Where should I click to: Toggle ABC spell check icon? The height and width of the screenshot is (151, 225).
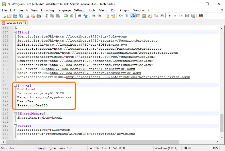pyautogui.click(x=201, y=16)
